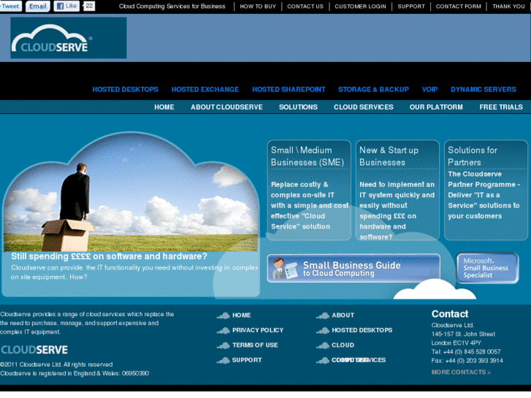Click cloud icon beside Privacy Policy
The width and height of the screenshot is (531, 398).
[x=224, y=331]
